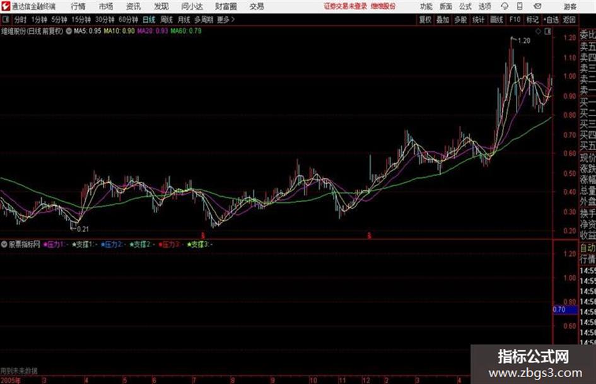Click the 证券交易未登录 login link

346,6
